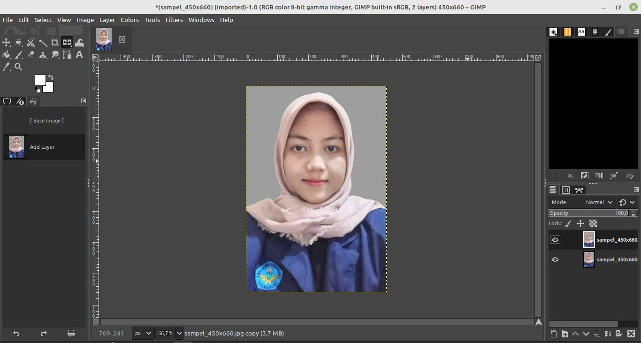Image resolution: width=641 pixels, height=343 pixels.
Task: Reset colors to default black and white
Action: (37, 89)
